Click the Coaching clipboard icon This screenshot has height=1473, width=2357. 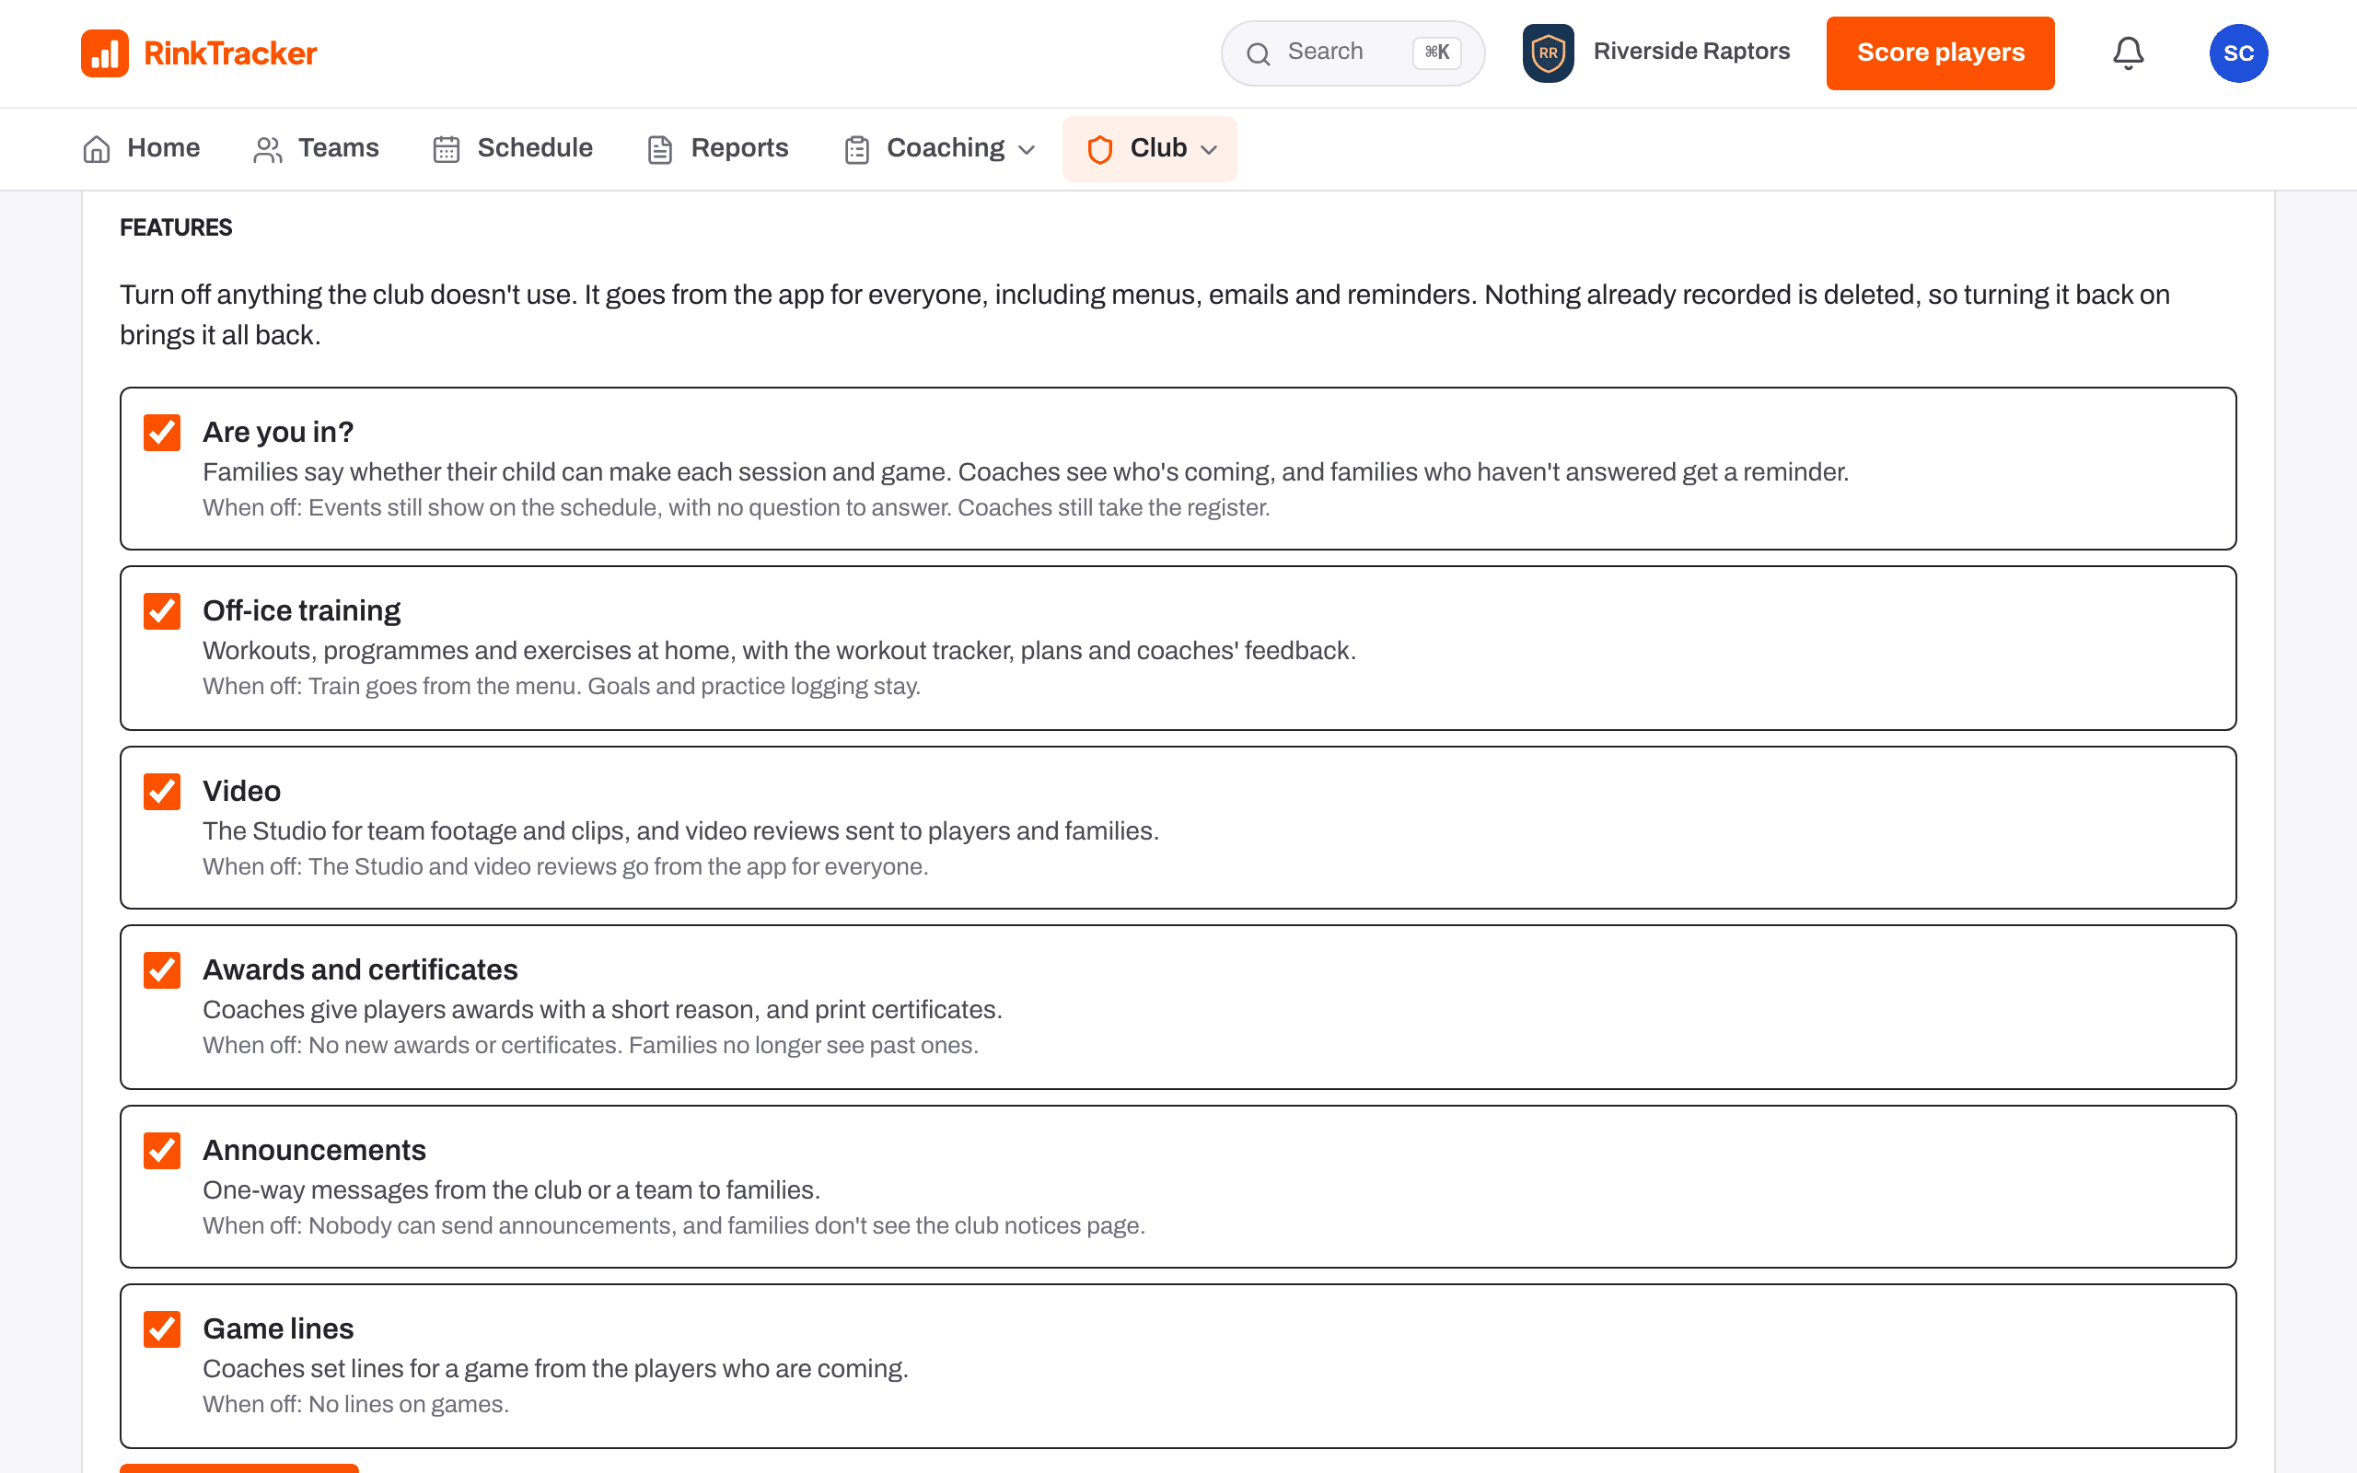[x=857, y=149]
